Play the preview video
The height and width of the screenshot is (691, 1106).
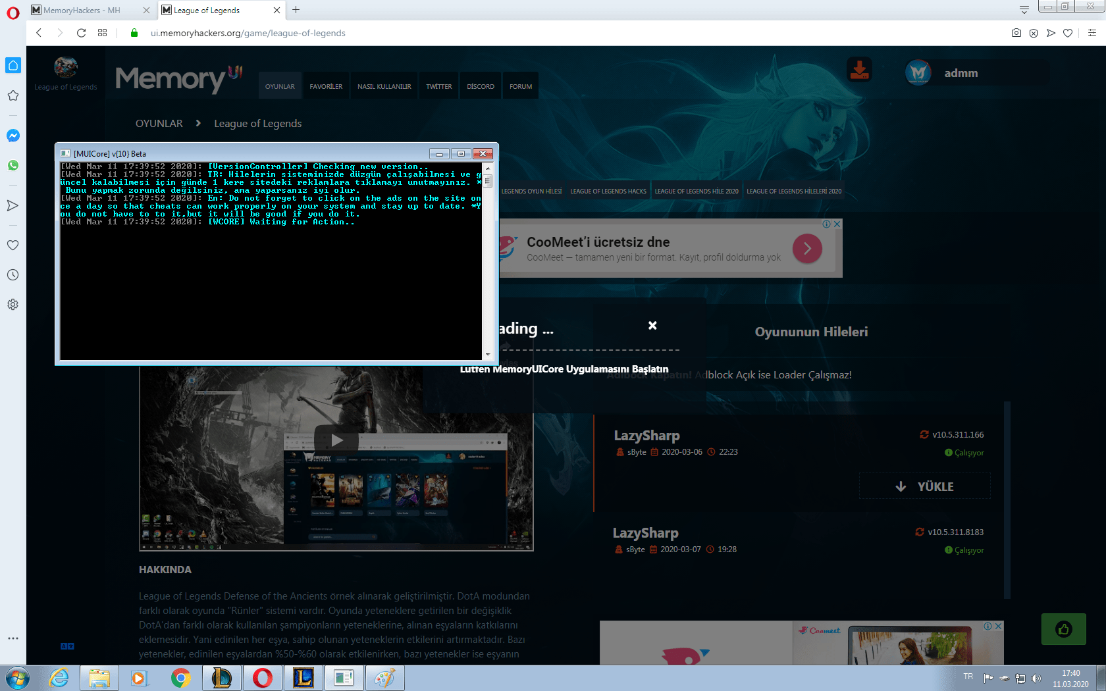point(336,440)
